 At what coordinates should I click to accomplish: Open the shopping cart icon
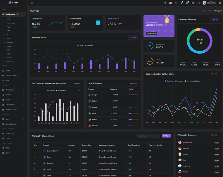pos(181,3)
